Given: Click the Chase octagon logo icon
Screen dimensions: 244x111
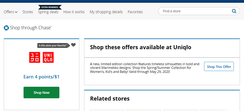Looking at the screenshot, I should 6,28.
